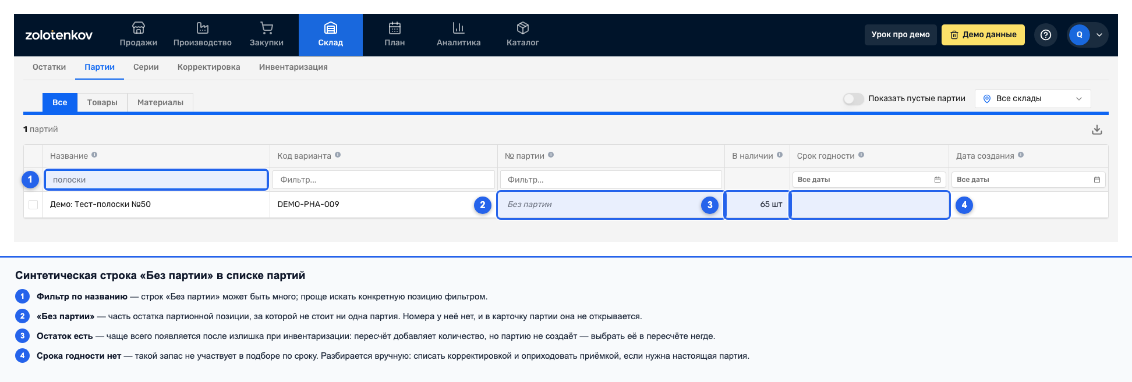Image resolution: width=1132 pixels, height=382 pixels.
Task: Open the Корректировка tab
Action: pyautogui.click(x=208, y=67)
